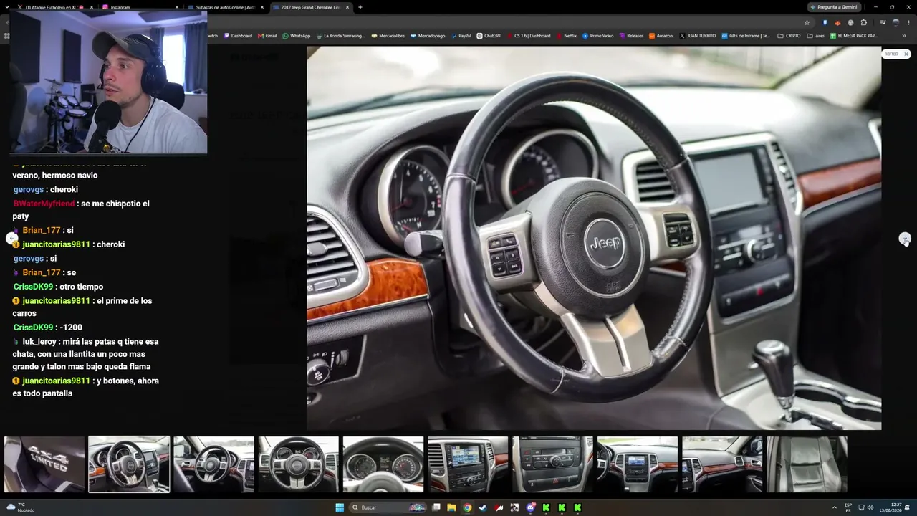Click the Pregunta a Gemini button
Screen dimensions: 917x516
pos(833,7)
